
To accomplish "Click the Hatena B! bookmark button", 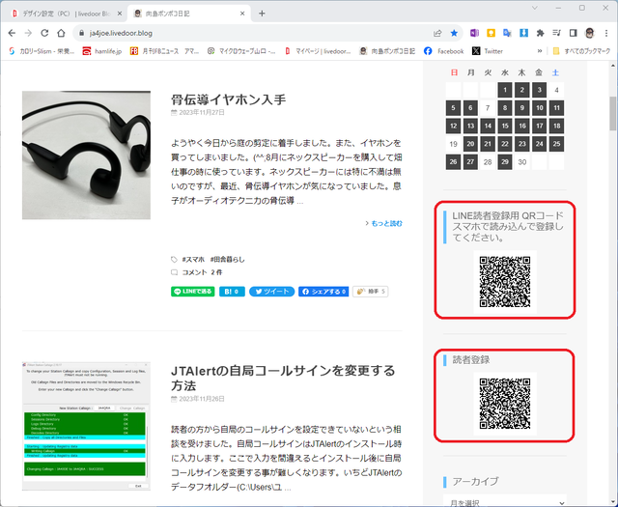I will (x=232, y=292).
